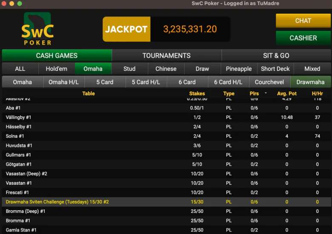
Task: Click the 74 hands-per-hour value
Action: (x=317, y=136)
